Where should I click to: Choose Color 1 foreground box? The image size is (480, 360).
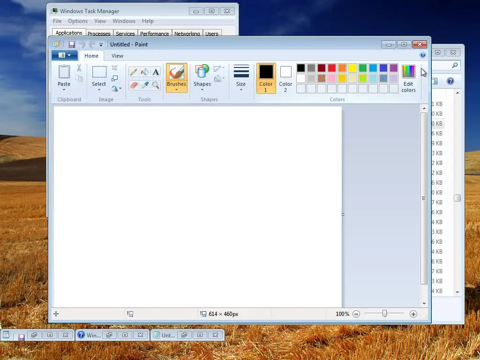[x=266, y=78]
